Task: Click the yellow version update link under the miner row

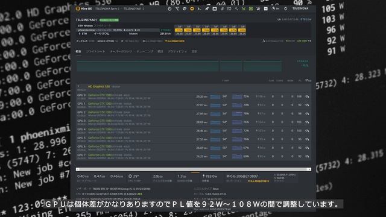Action: point(175,41)
